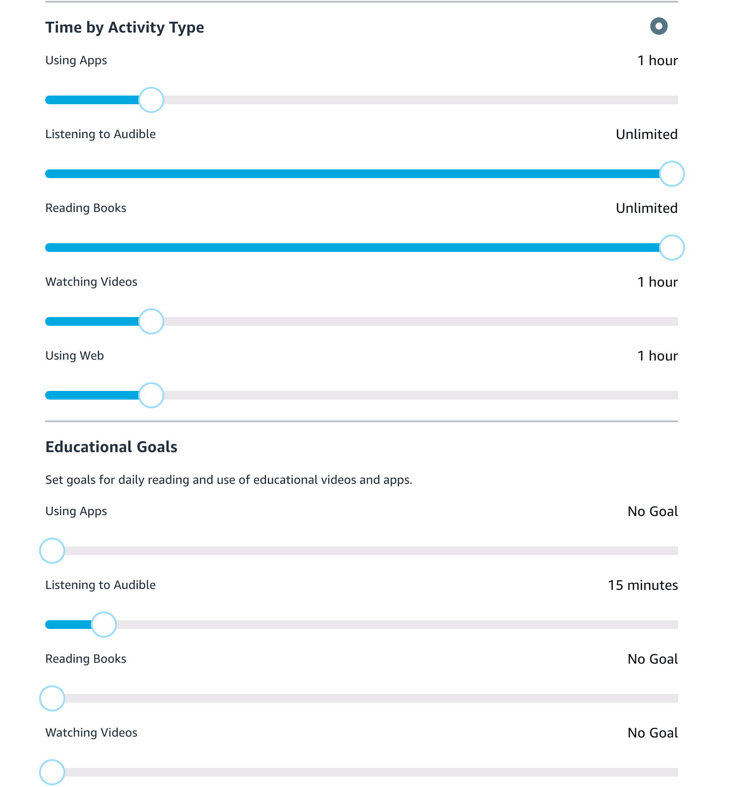The width and height of the screenshot is (732, 787).
Task: Click the Using Web label
Action: coord(74,355)
